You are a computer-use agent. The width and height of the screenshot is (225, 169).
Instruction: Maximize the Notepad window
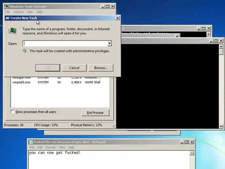pos(187,142)
